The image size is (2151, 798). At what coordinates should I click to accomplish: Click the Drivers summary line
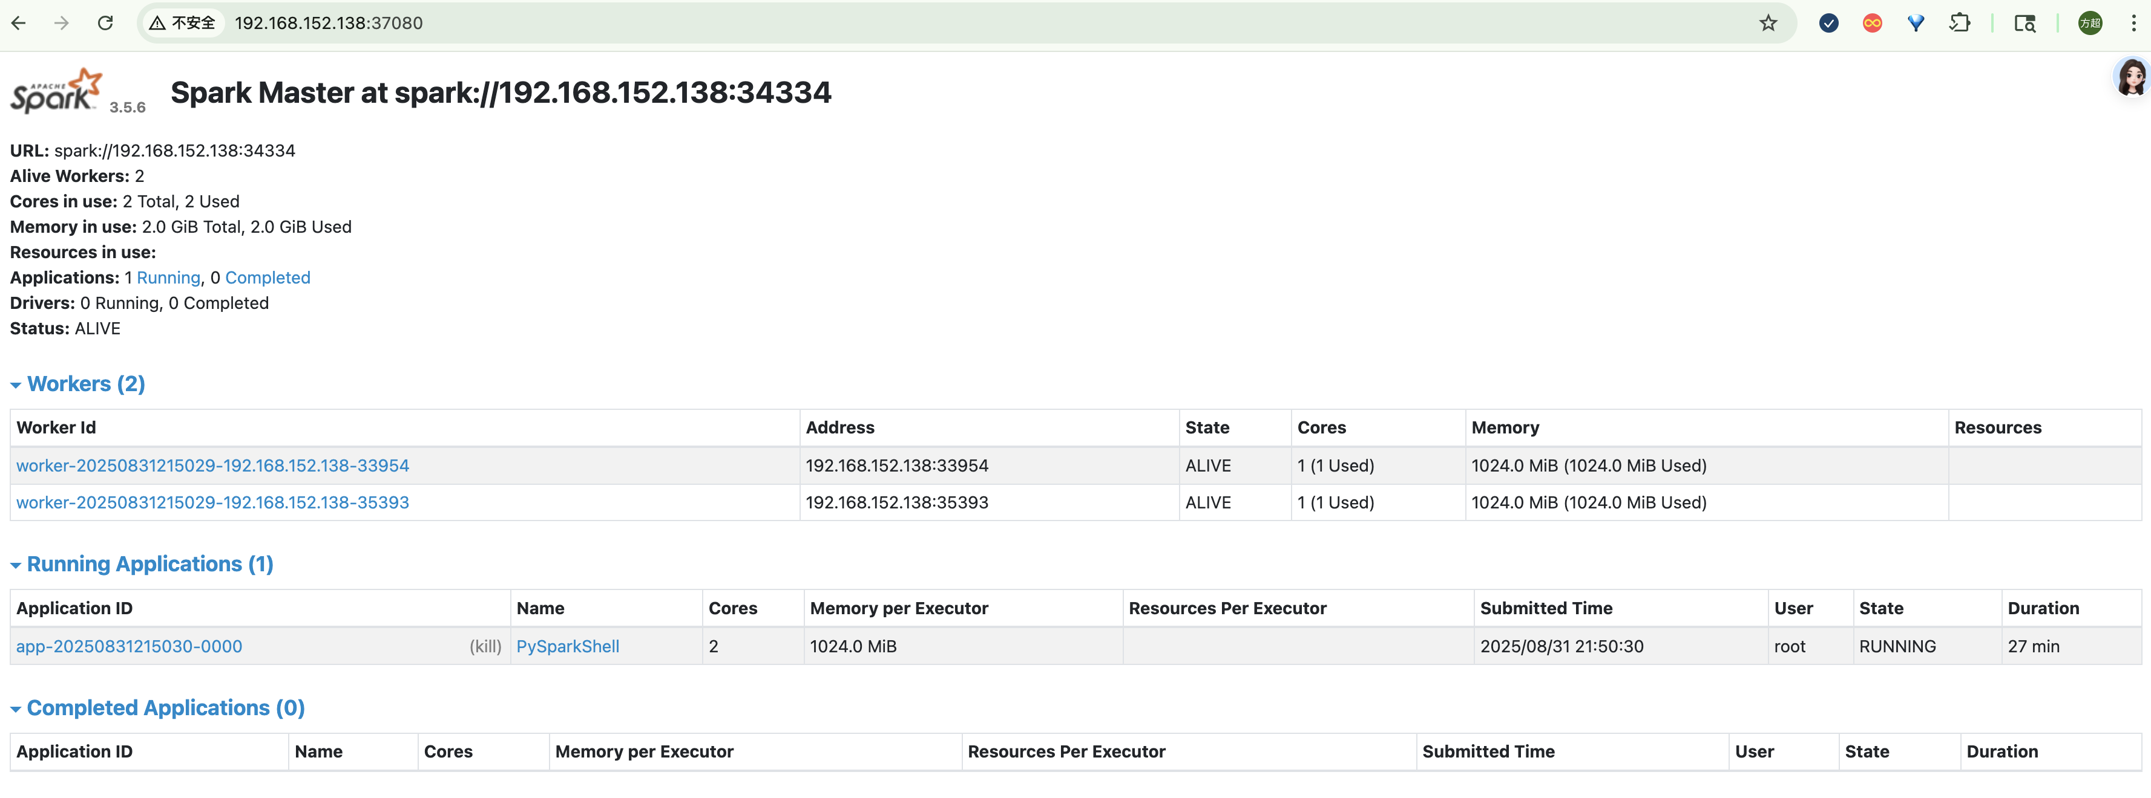(139, 303)
